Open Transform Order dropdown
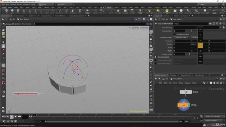Screen dimensions: 226x127 point(182,37)
